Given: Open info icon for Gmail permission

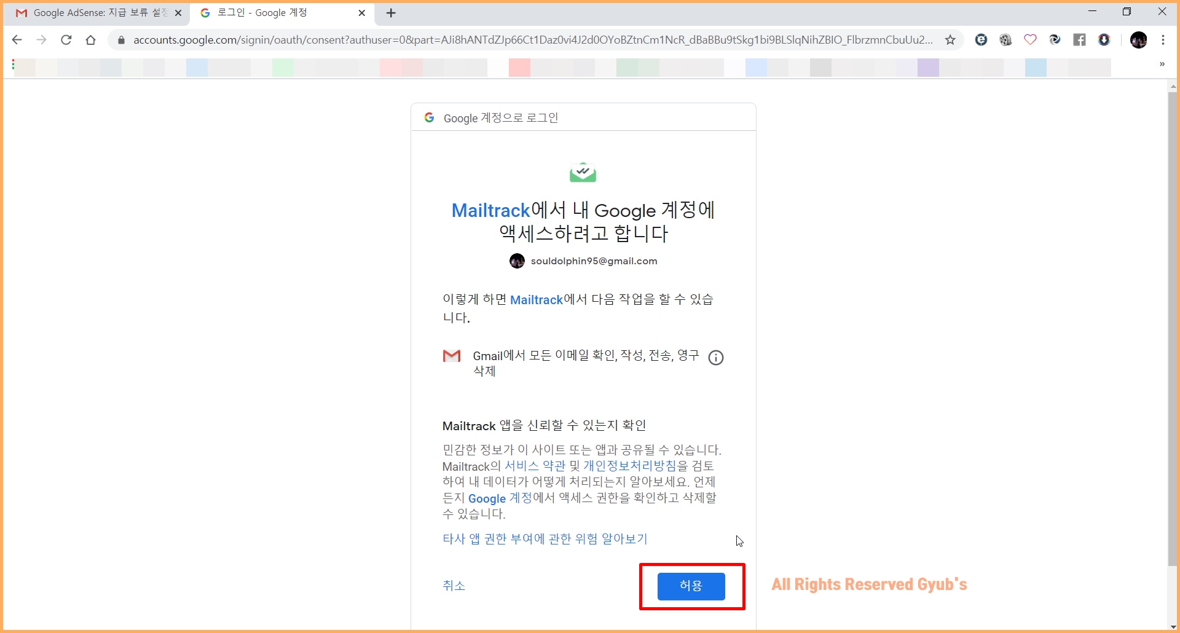Looking at the screenshot, I should pos(716,358).
